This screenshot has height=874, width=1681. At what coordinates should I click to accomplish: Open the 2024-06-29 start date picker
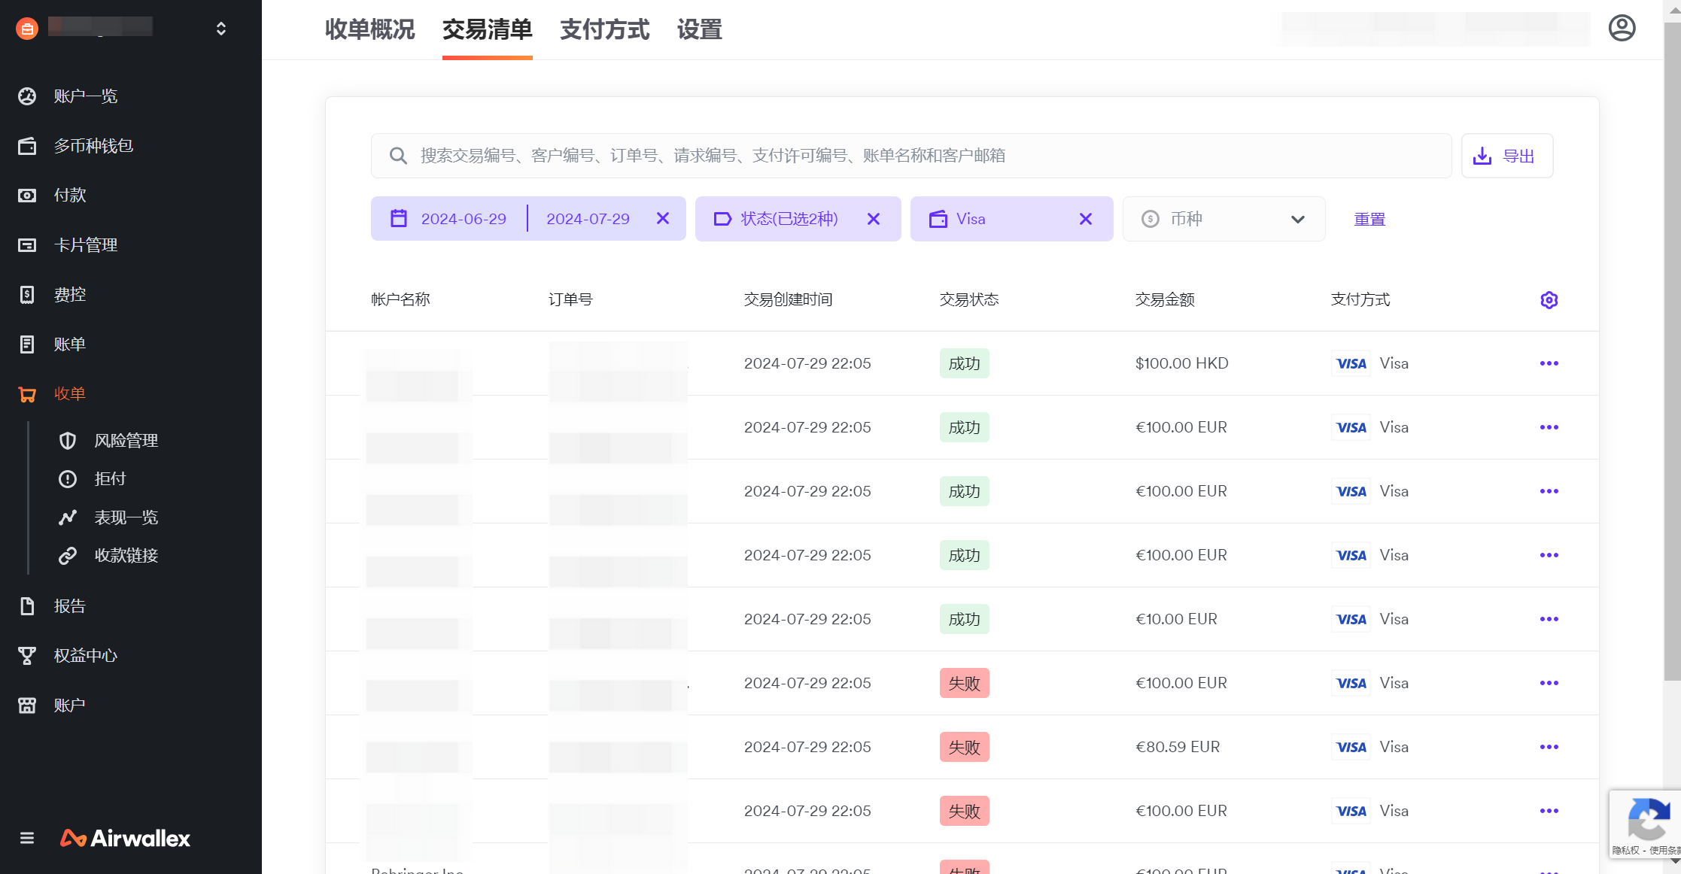pos(463,219)
